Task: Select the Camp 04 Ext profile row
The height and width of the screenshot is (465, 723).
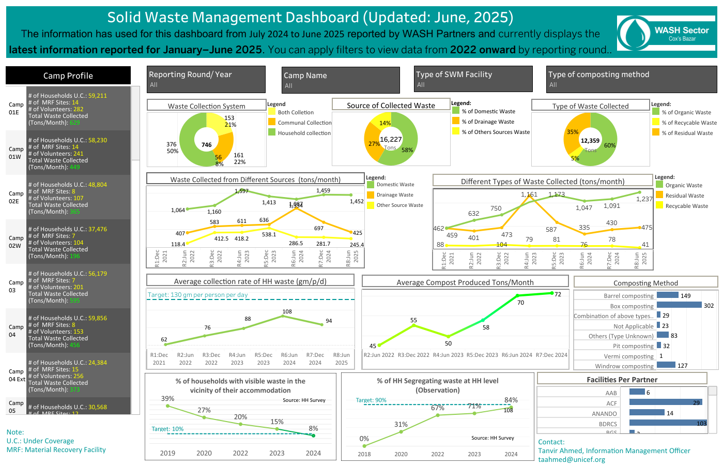Action: point(68,376)
